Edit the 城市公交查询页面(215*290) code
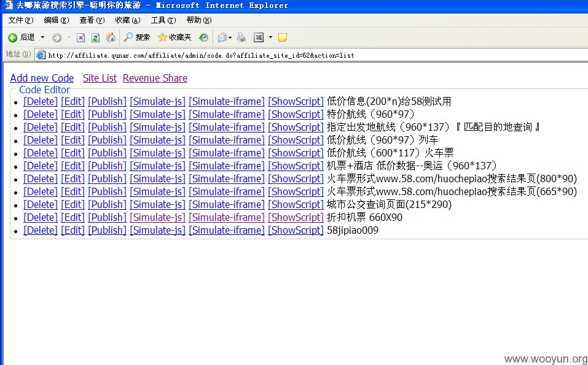This screenshot has height=365, width=588. (x=73, y=204)
